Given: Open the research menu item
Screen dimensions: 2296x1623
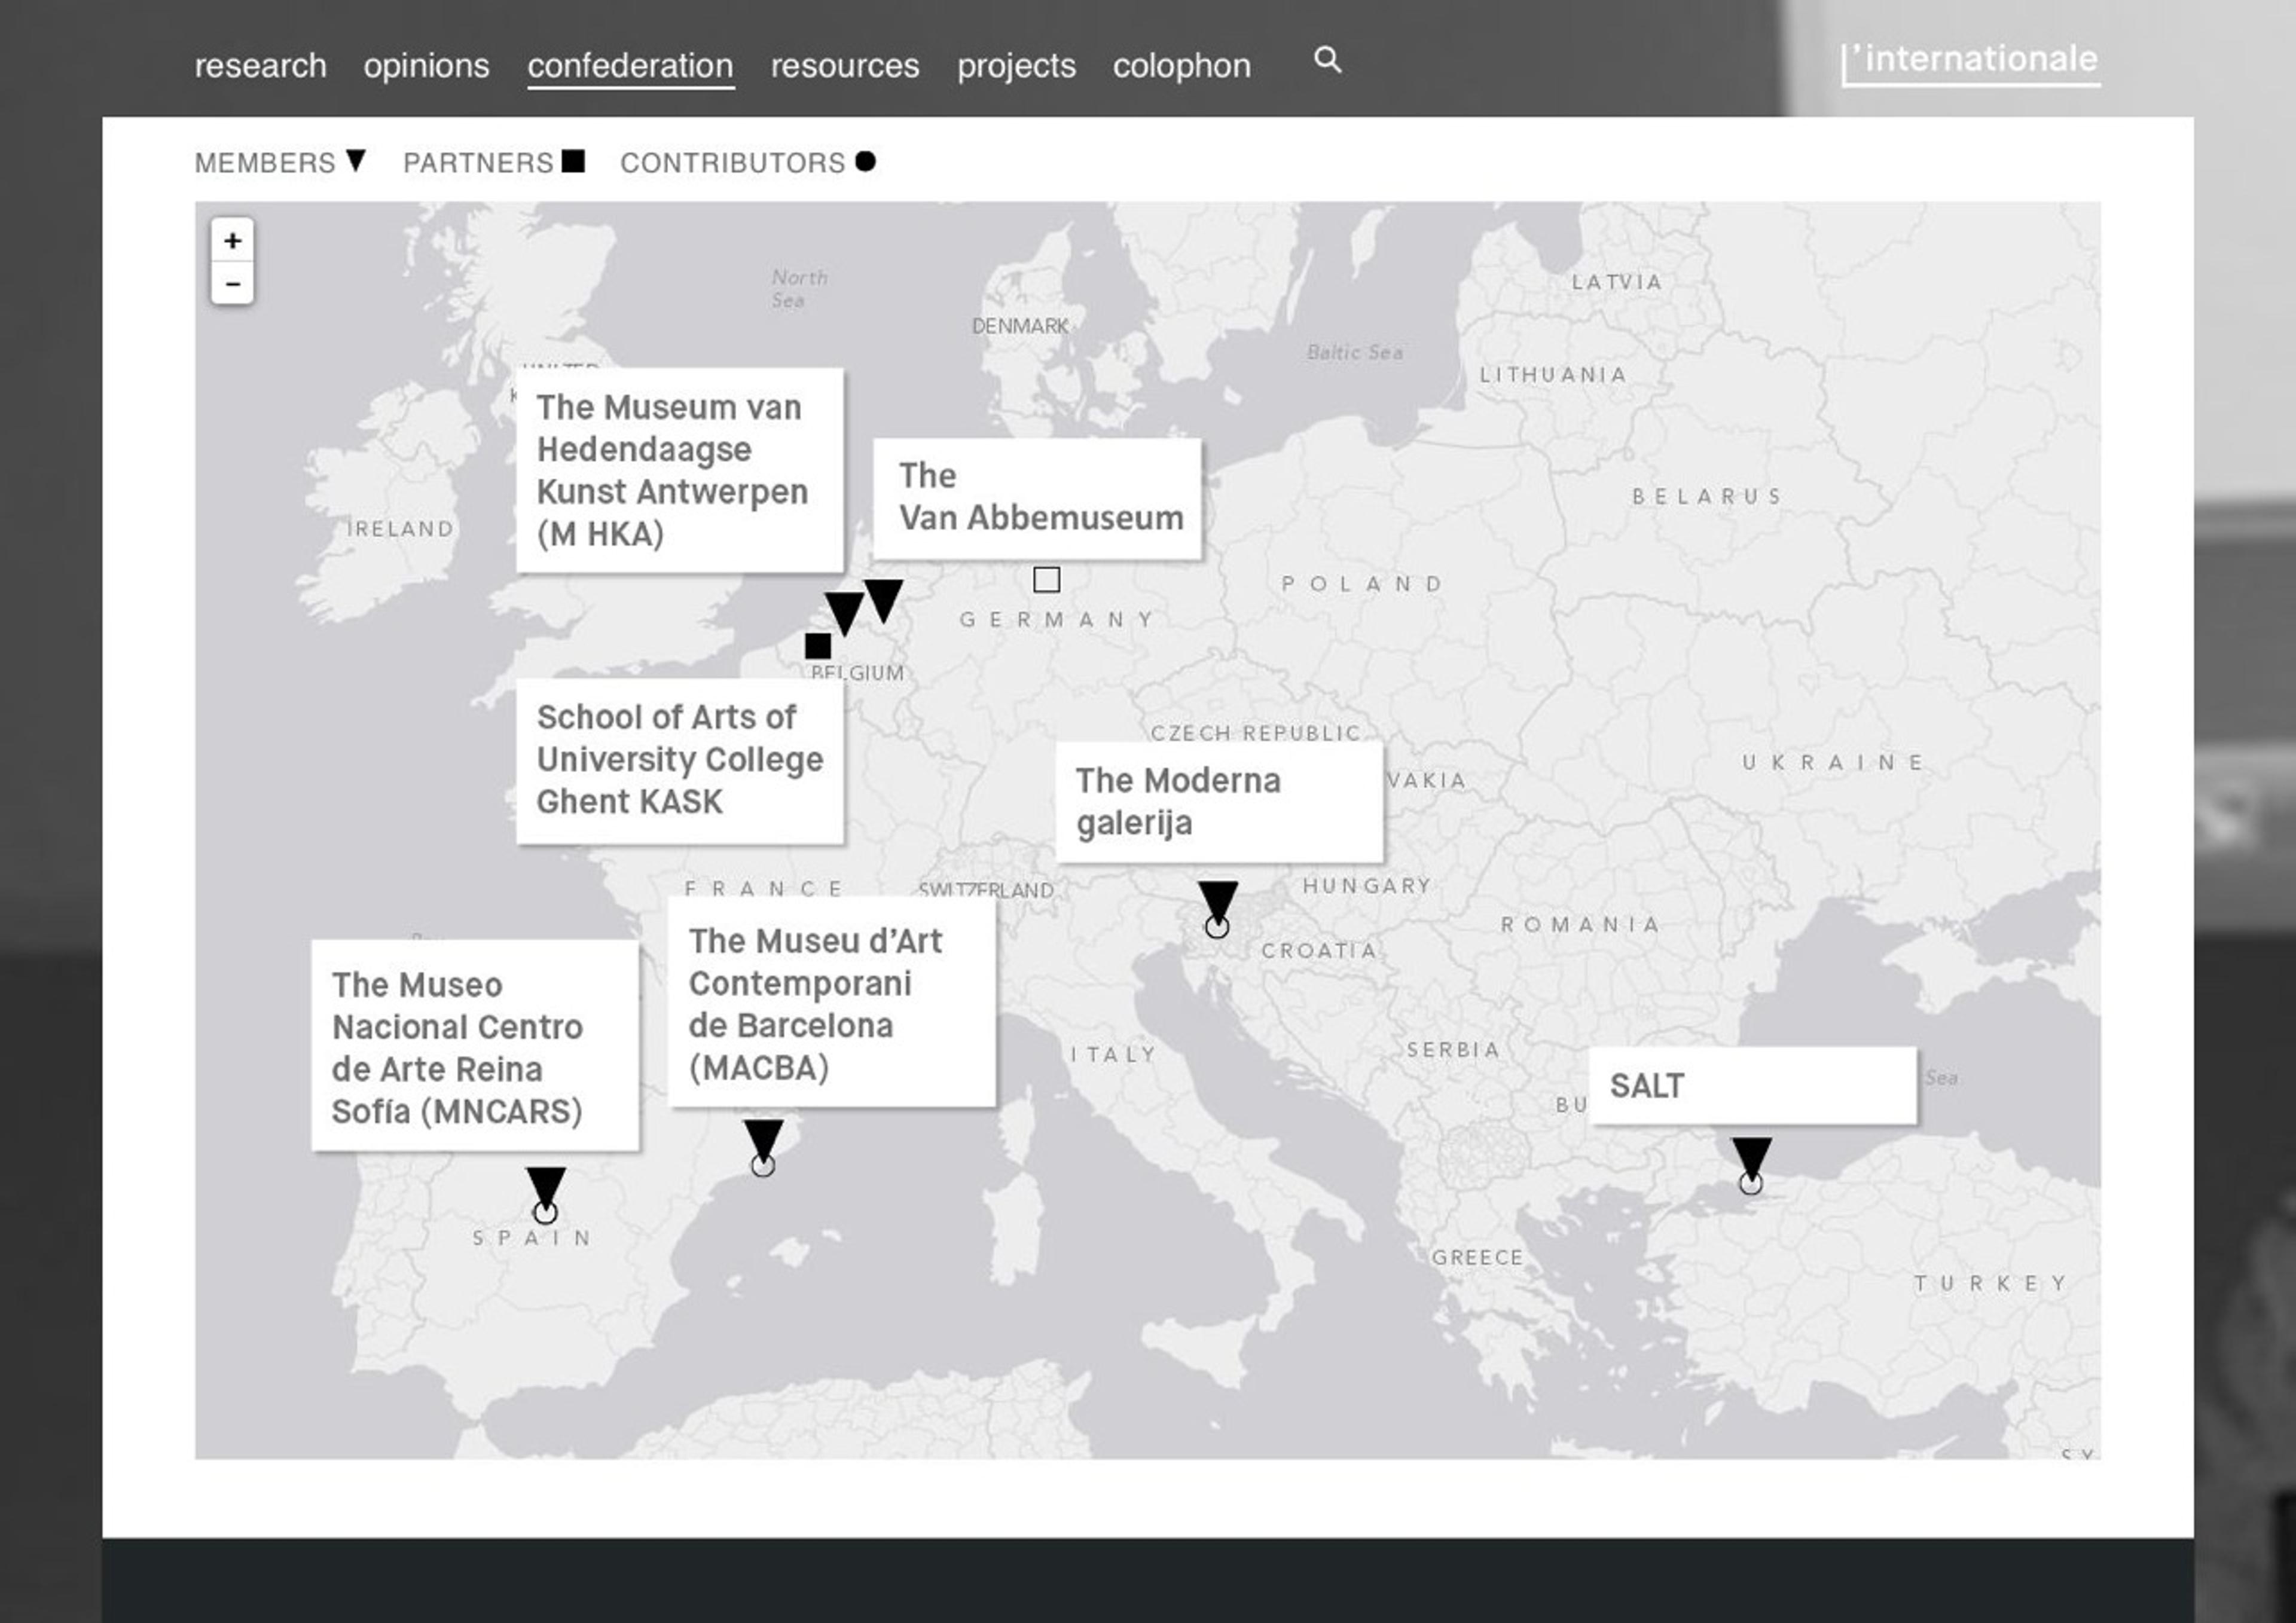Looking at the screenshot, I should (260, 66).
